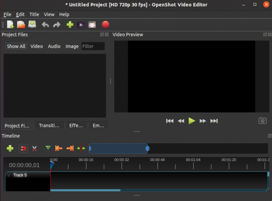Select the Show All filter
The width and height of the screenshot is (272, 201).
(x=16, y=46)
